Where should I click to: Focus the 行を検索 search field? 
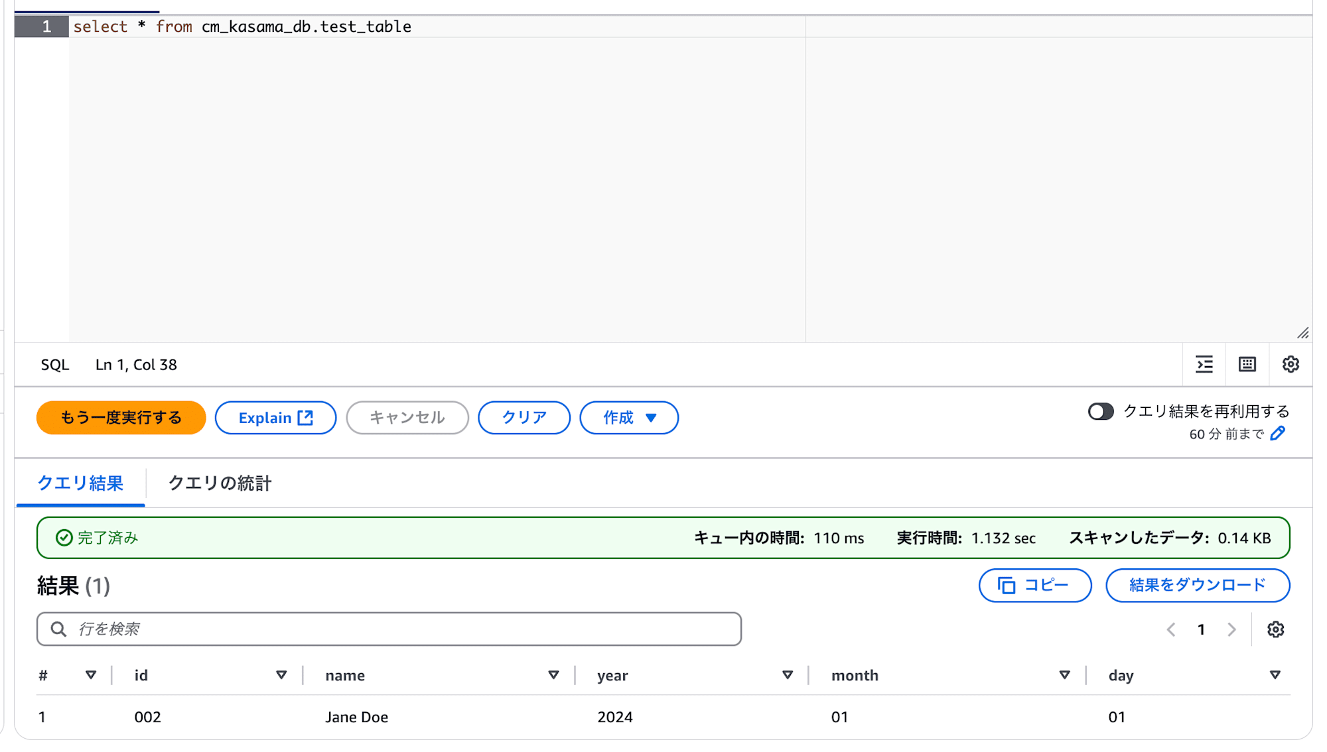[389, 629]
